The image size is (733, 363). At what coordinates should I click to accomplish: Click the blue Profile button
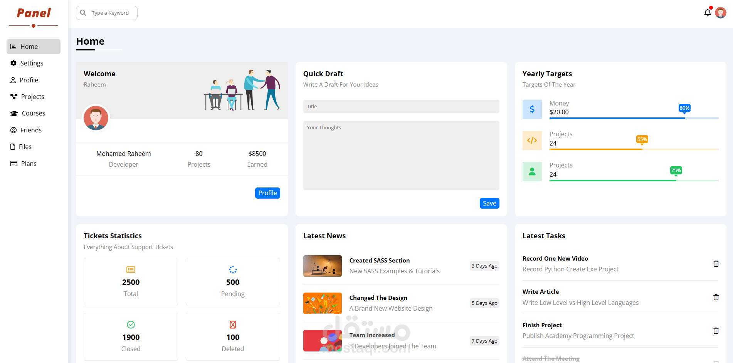pos(267,193)
